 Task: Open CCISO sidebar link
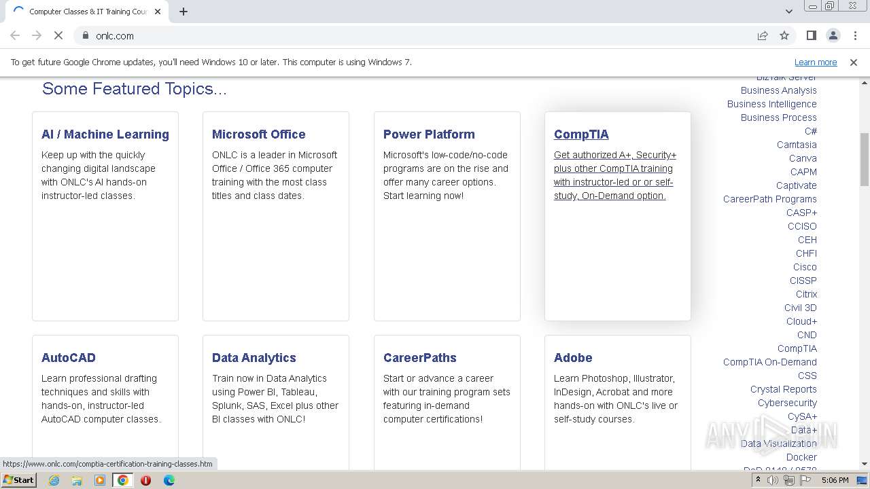802,226
